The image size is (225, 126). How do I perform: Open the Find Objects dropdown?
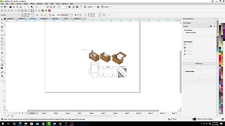tap(199, 23)
